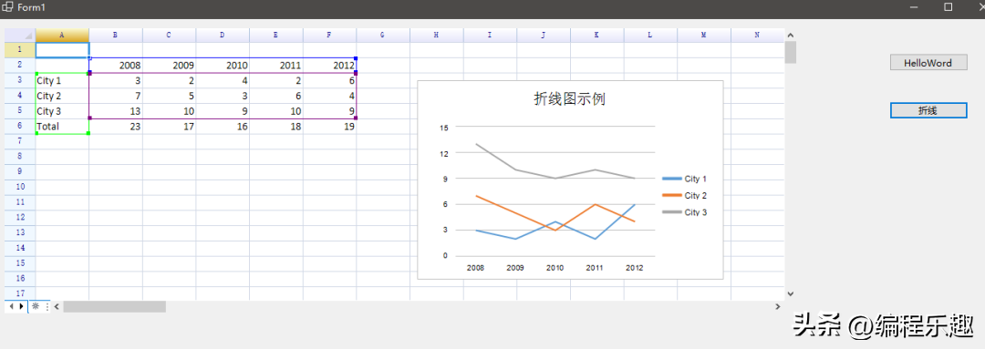
Task: Click the horizontal scrollbar right arrow
Action: coord(778,306)
